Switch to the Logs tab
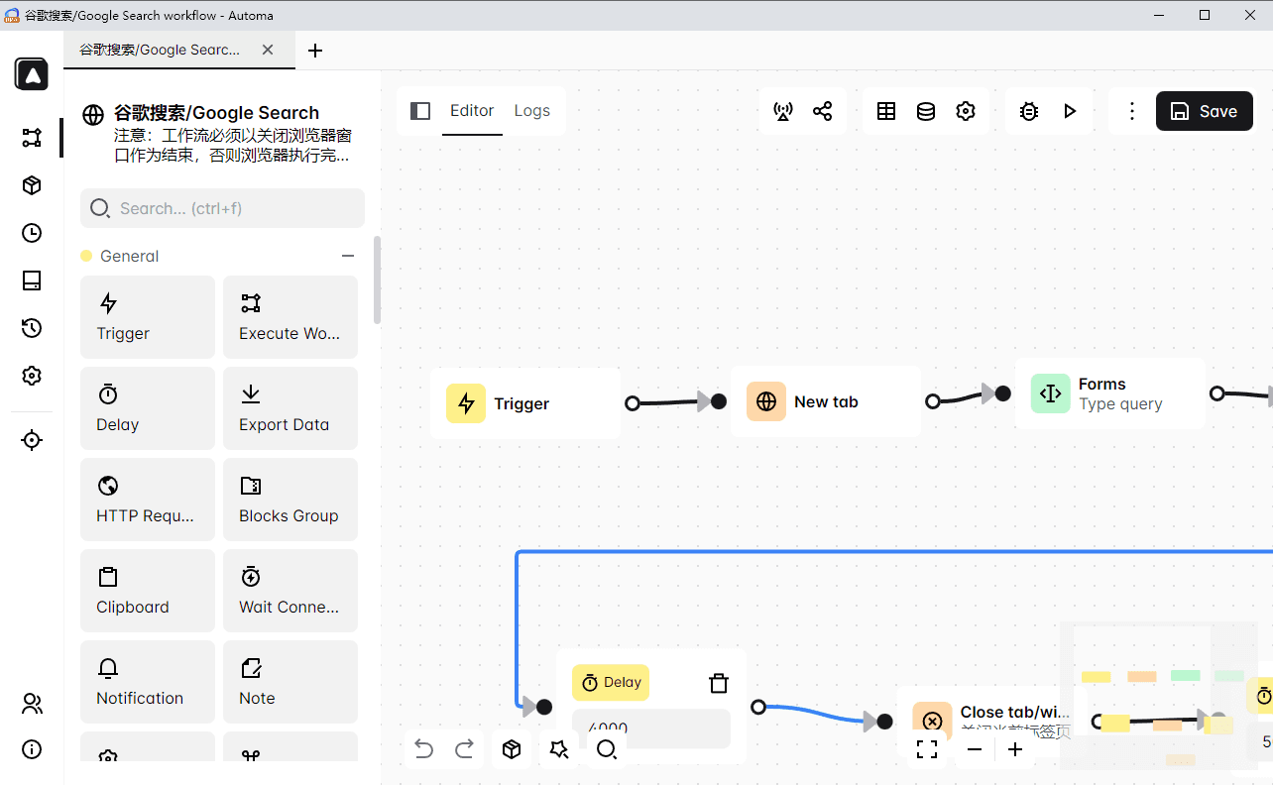 click(x=532, y=111)
